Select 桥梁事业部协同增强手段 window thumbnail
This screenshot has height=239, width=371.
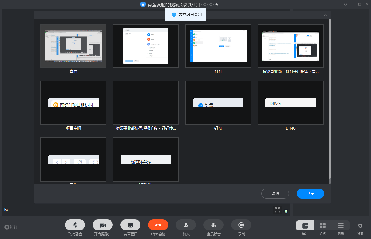click(x=146, y=103)
